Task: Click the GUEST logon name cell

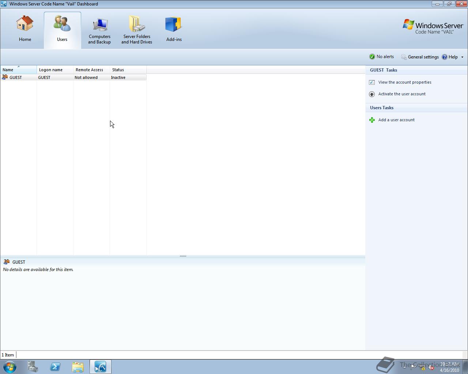Action: [44, 77]
